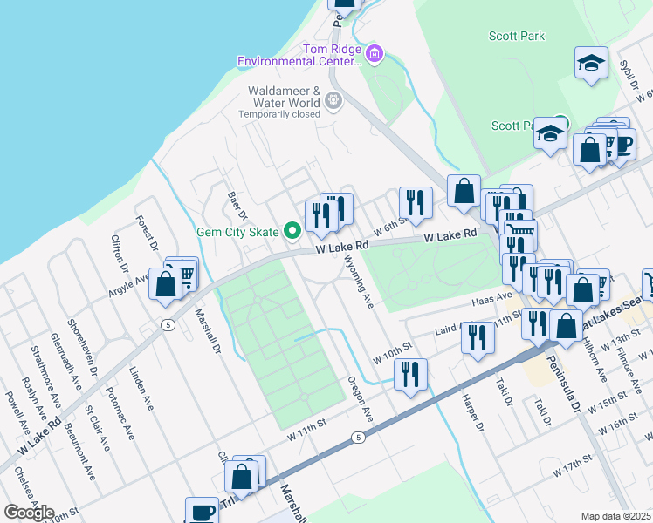Open the shopping bag marker on Argyle Ave
This screenshot has height=523, width=653.
(x=165, y=285)
